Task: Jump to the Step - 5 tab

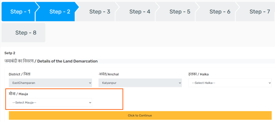Action: (x=180, y=11)
